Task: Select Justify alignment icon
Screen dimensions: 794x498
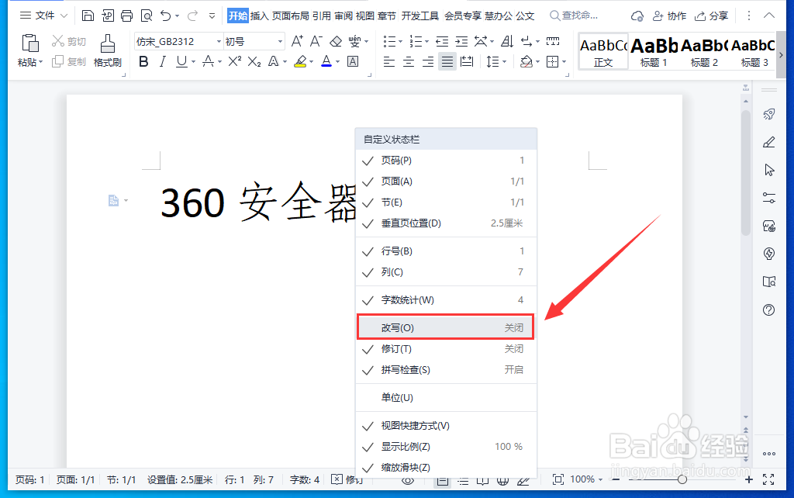Action: point(447,62)
